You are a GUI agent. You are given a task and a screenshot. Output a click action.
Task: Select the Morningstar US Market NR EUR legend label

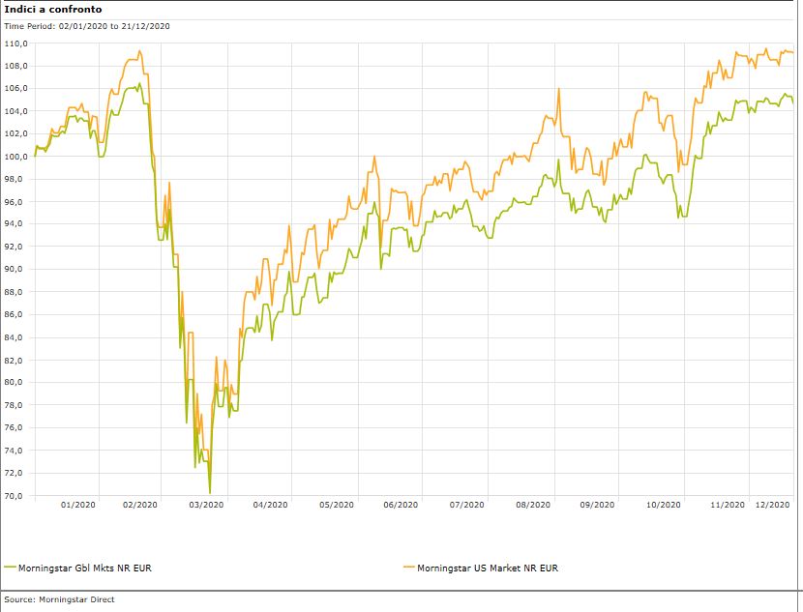[x=487, y=568]
